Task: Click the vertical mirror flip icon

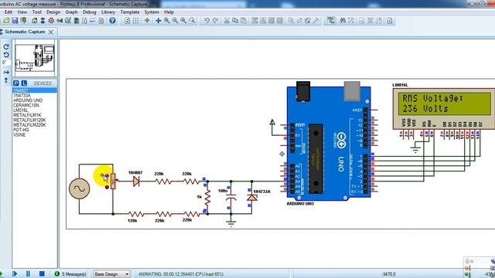Action: (6, 80)
